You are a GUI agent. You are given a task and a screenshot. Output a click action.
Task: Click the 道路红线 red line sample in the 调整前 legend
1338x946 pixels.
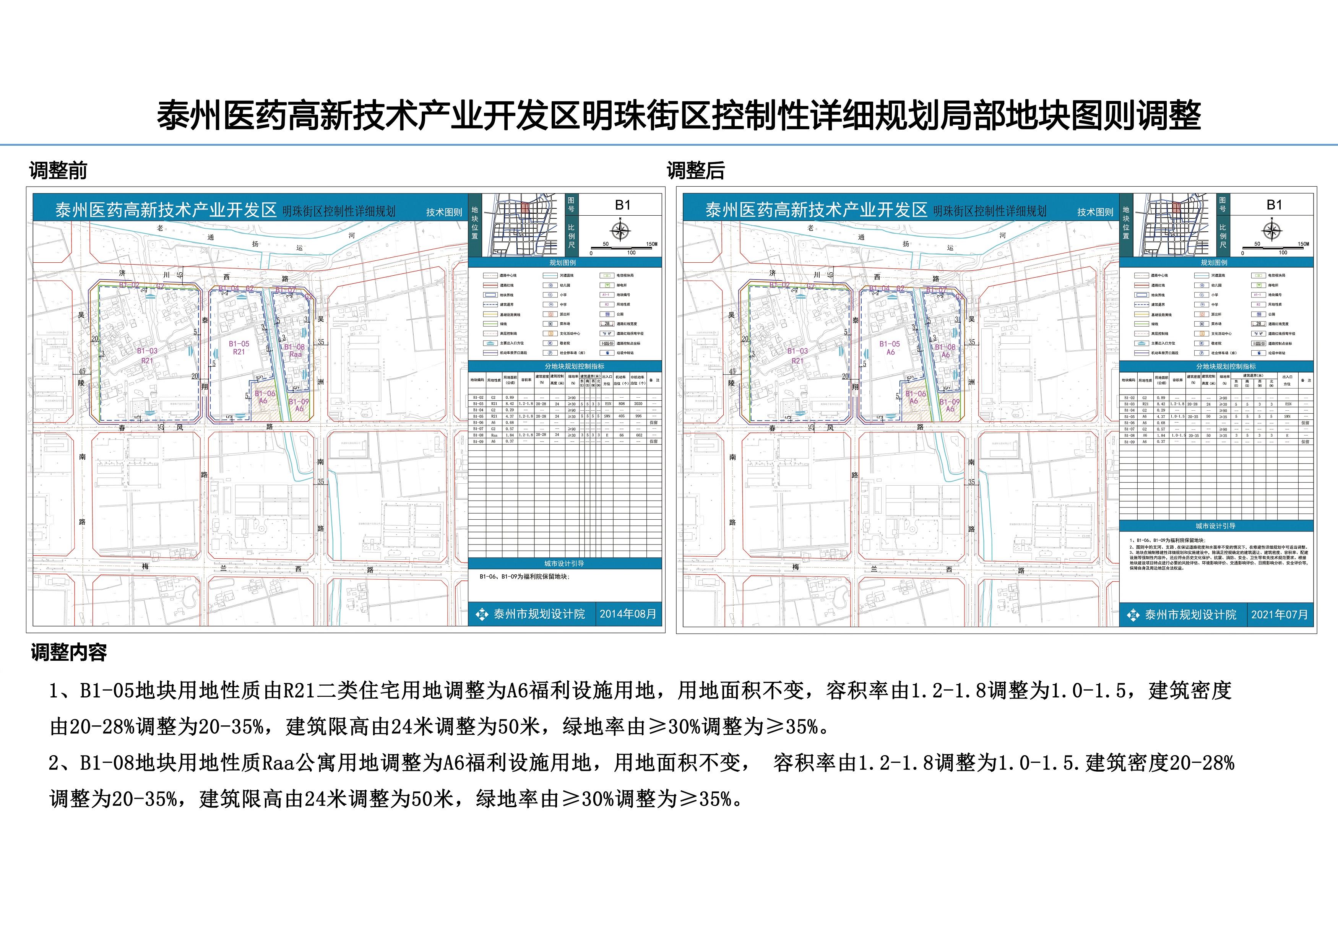(491, 286)
